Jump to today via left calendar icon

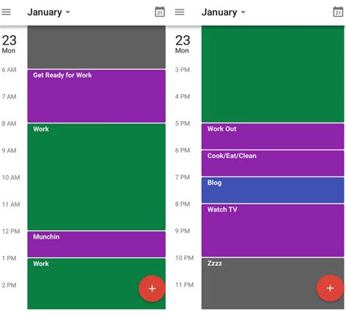160,12
